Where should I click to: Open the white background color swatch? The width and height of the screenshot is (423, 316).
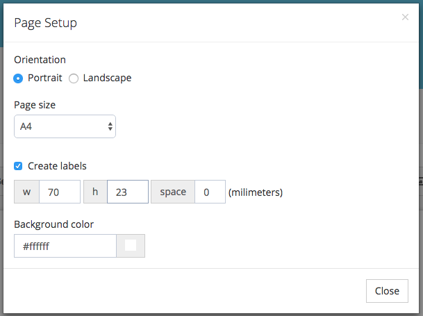pyautogui.click(x=131, y=246)
